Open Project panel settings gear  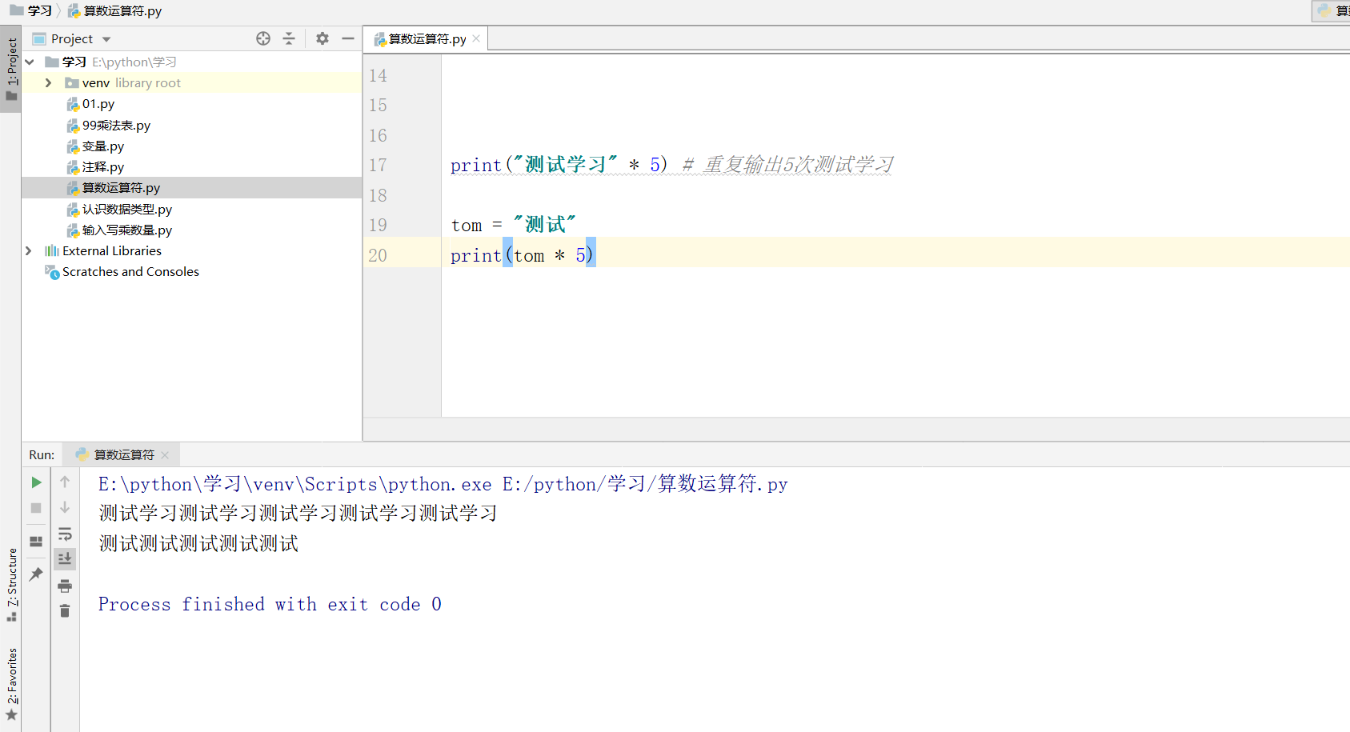pos(322,38)
